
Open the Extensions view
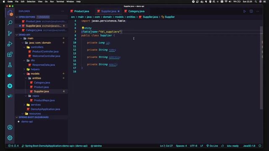(10, 55)
